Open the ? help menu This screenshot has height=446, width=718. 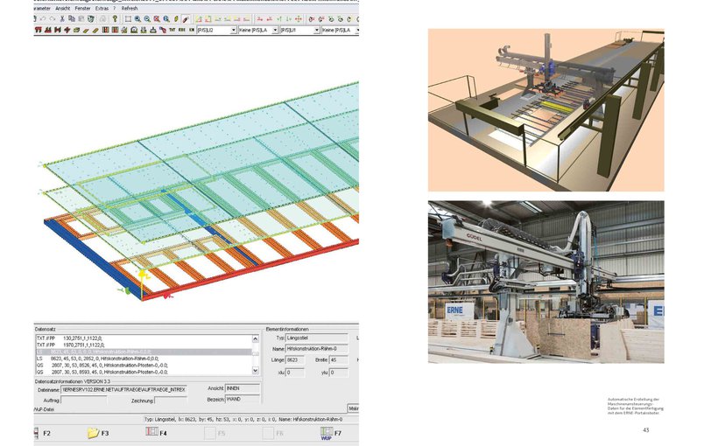pos(115,8)
